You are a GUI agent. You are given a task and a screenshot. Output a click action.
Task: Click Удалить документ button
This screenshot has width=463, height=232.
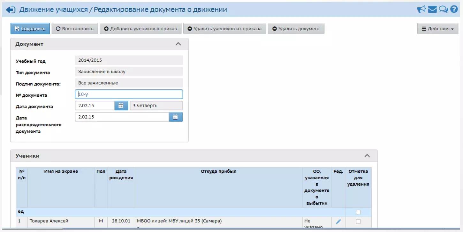coord(296,28)
